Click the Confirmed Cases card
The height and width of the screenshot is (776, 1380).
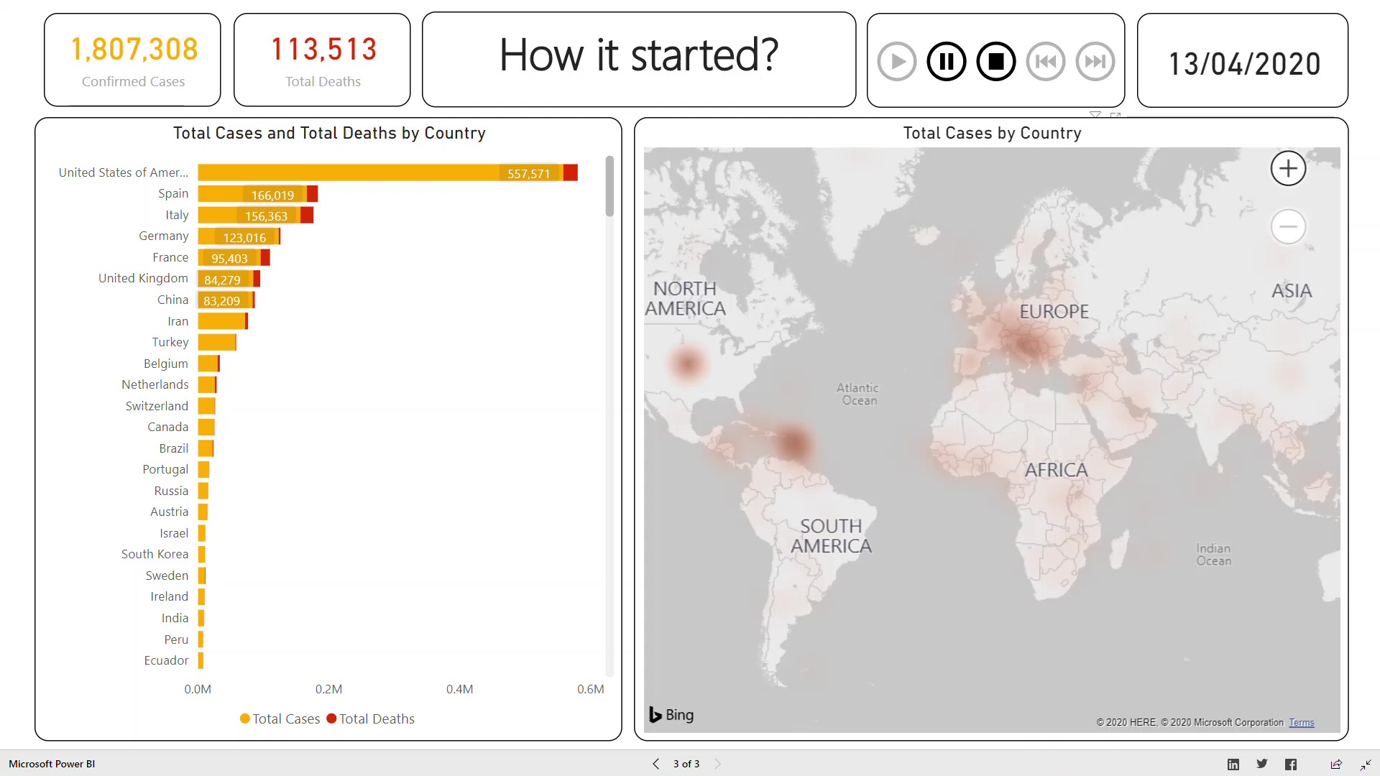tap(133, 60)
